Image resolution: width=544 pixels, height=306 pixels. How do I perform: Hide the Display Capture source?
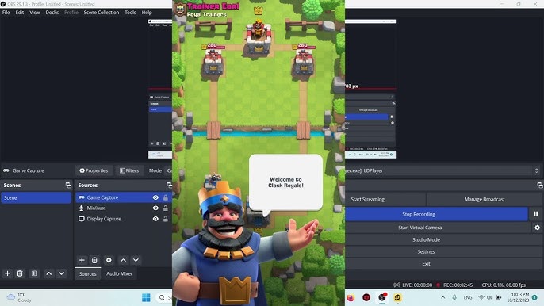(x=155, y=219)
